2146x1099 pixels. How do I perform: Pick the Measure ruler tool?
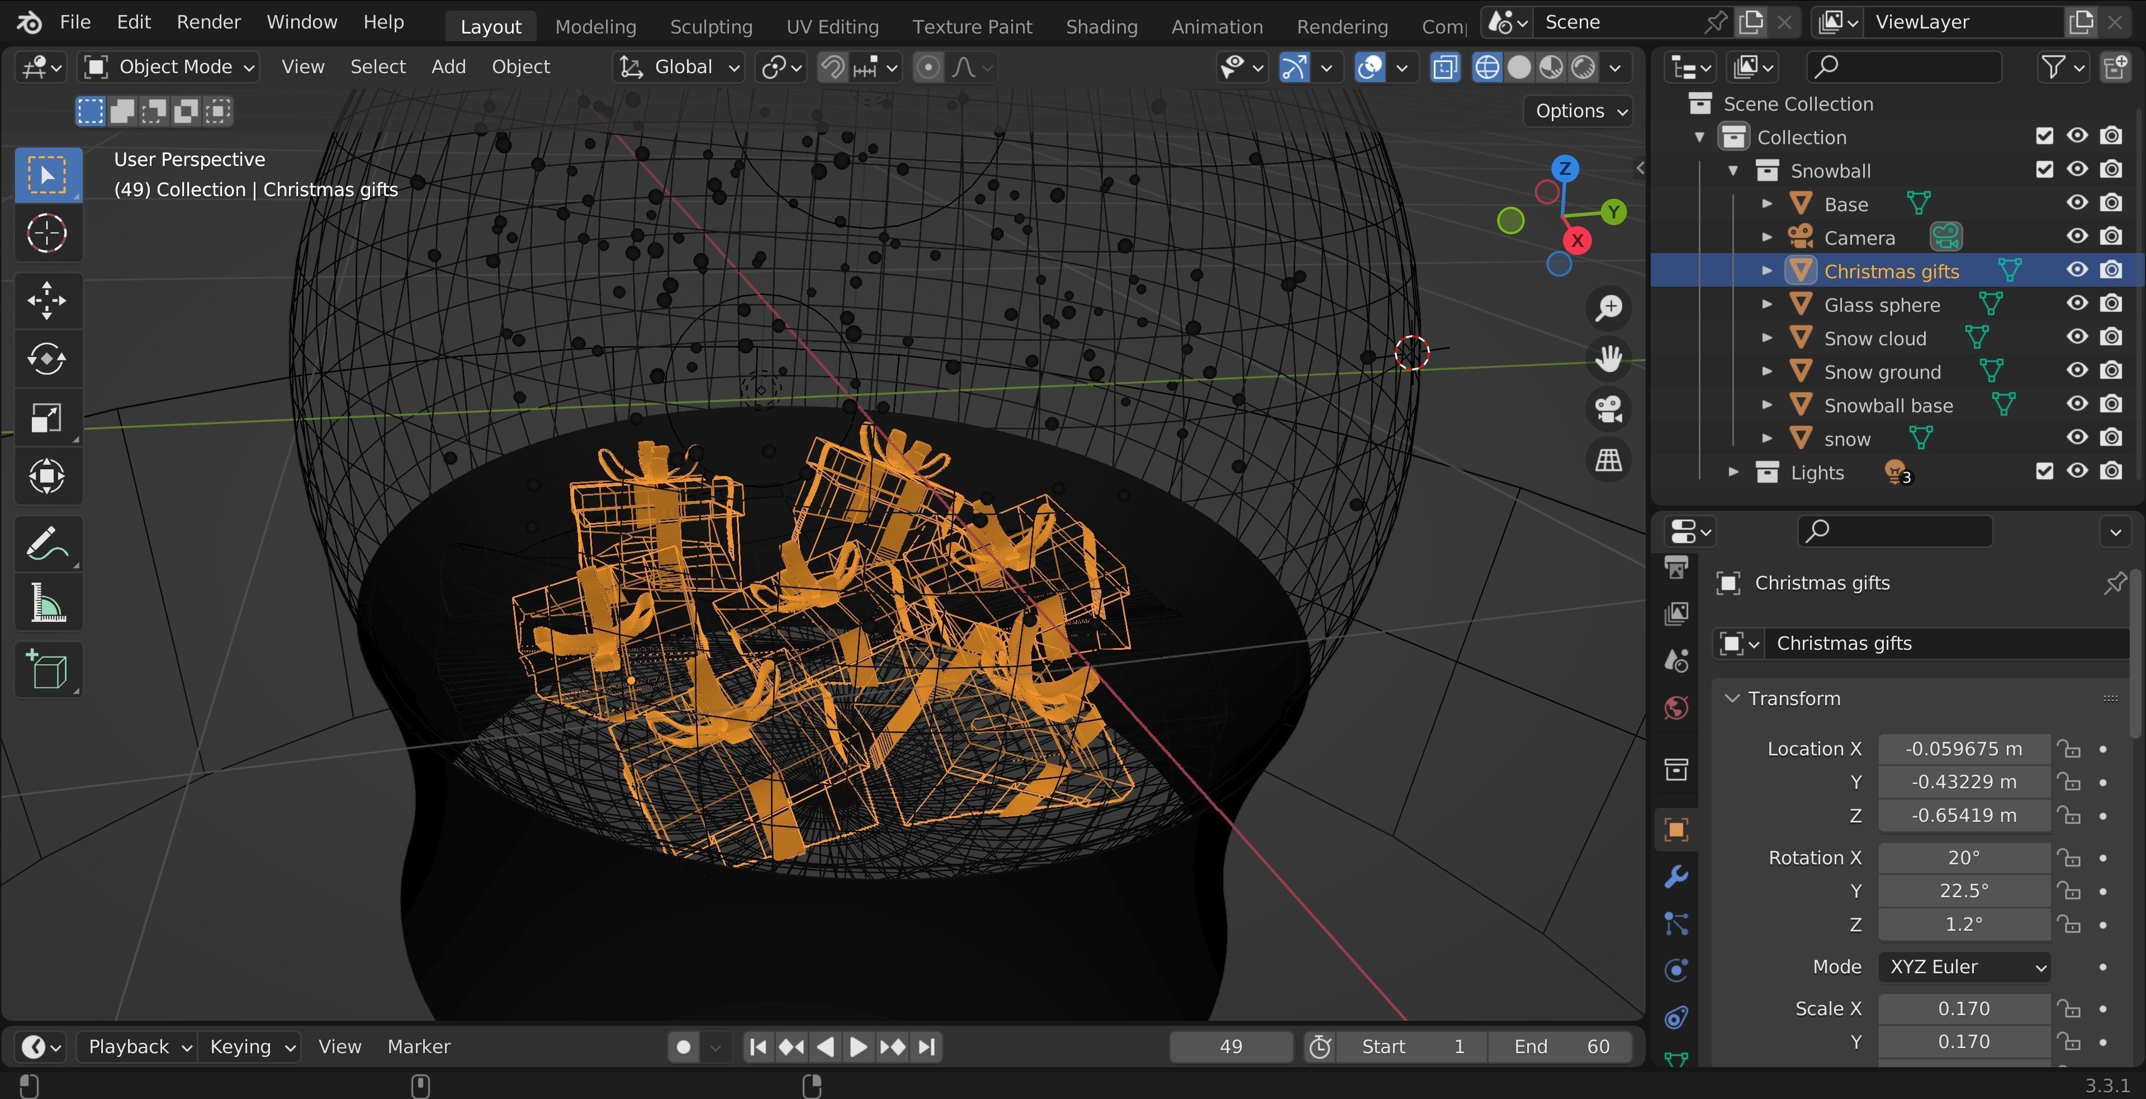tap(48, 603)
